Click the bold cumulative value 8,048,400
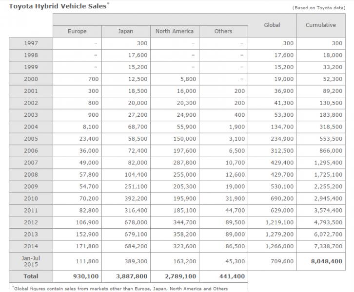 [326, 261]
